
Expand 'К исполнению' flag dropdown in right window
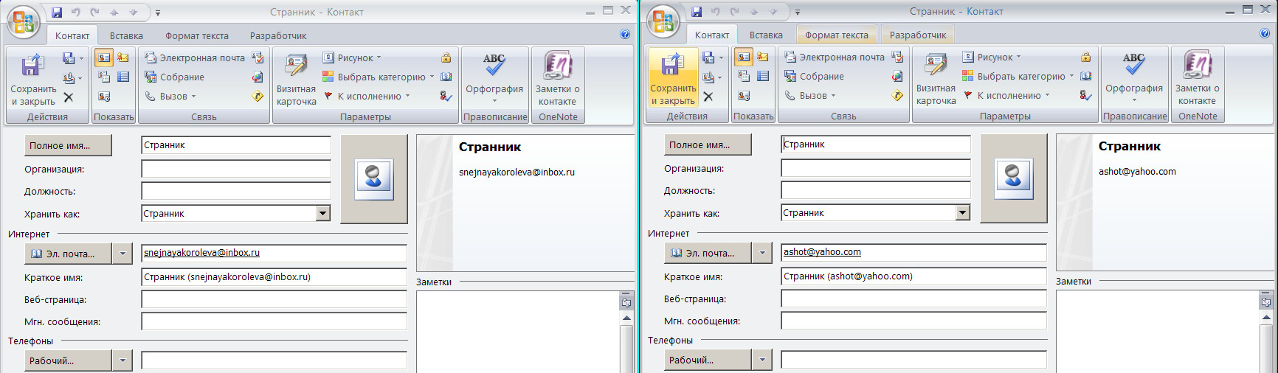(x=1012, y=95)
